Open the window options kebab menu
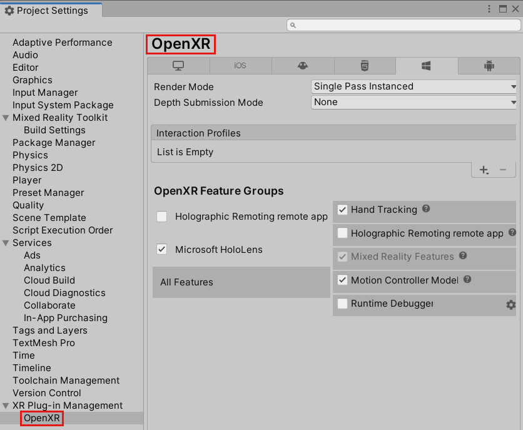Image resolution: width=523 pixels, height=430 pixels. pos(489,9)
